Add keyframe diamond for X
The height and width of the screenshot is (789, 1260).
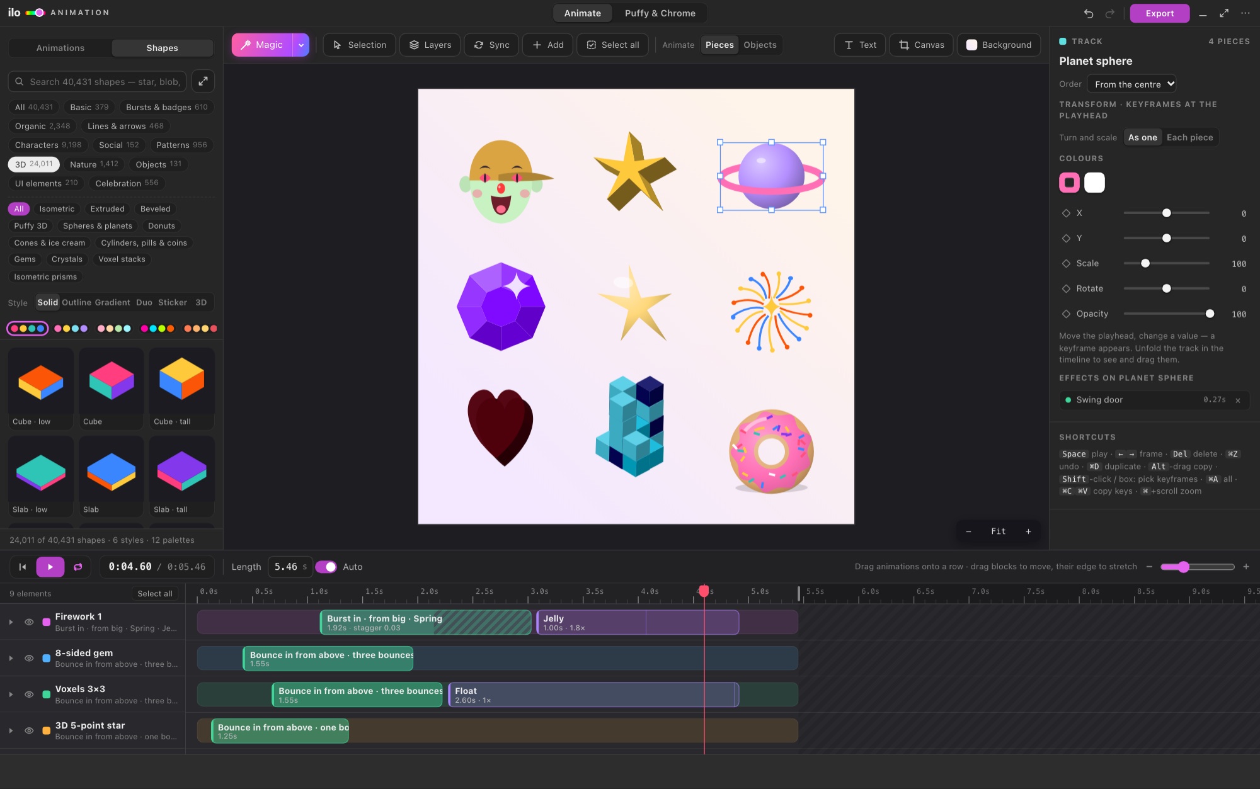[1066, 213]
